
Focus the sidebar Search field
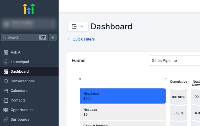tap(24, 37)
